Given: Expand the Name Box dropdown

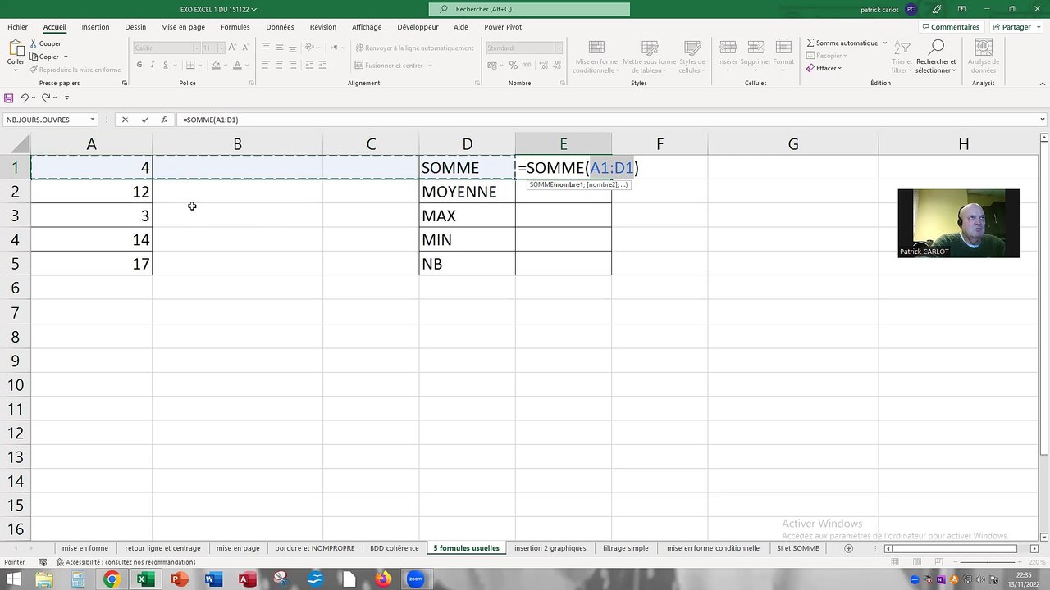Looking at the screenshot, I should click(x=93, y=120).
